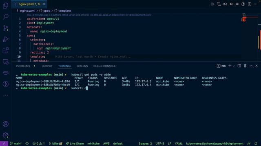This screenshot has height=146, width=261.
Task: Open editor More Actions menu
Action: pyautogui.click(x=256, y=4)
